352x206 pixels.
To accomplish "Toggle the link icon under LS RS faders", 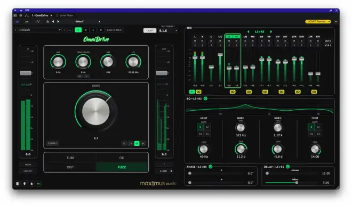I will (233, 92).
